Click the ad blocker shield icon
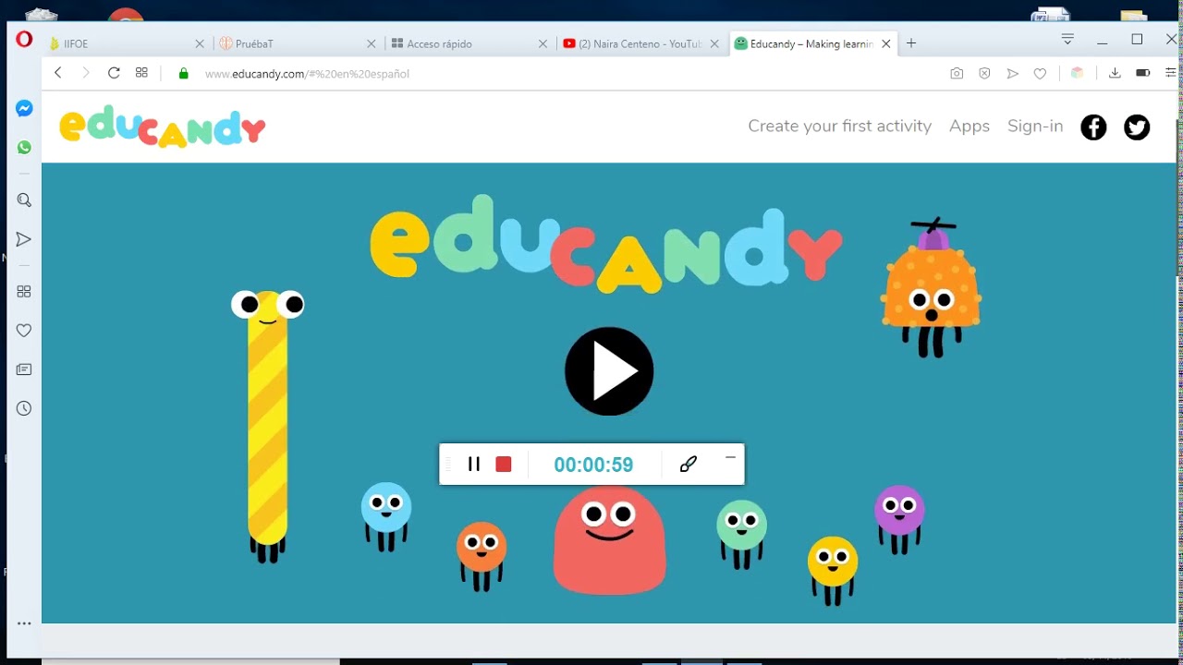This screenshot has height=665, width=1183. 984,73
